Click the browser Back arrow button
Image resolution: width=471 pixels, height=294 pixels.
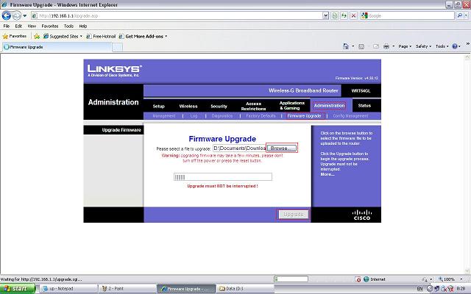tap(7, 15)
